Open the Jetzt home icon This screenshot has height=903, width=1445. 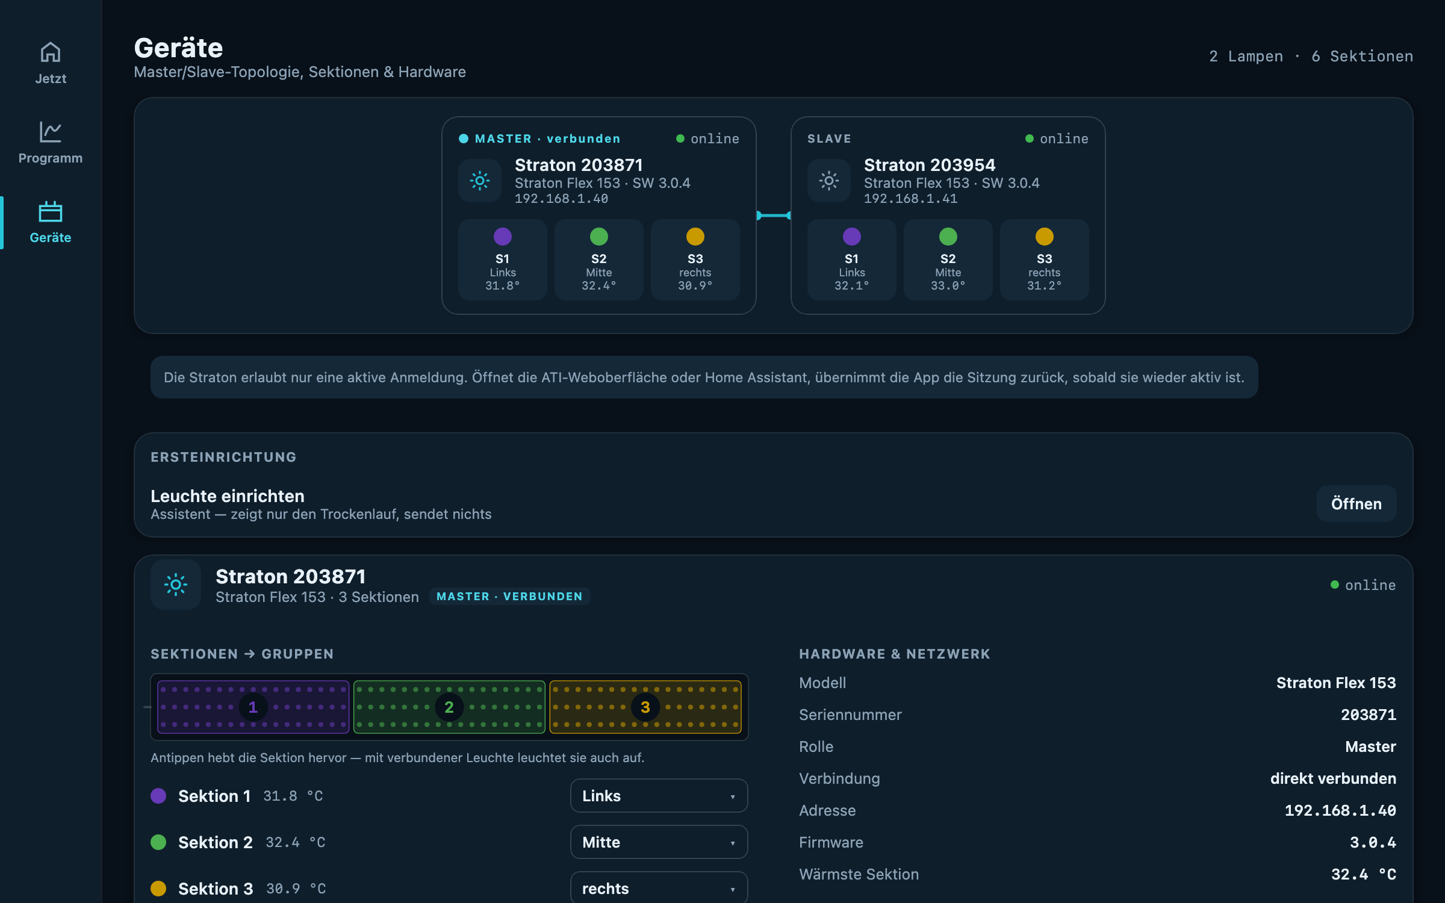(x=51, y=52)
